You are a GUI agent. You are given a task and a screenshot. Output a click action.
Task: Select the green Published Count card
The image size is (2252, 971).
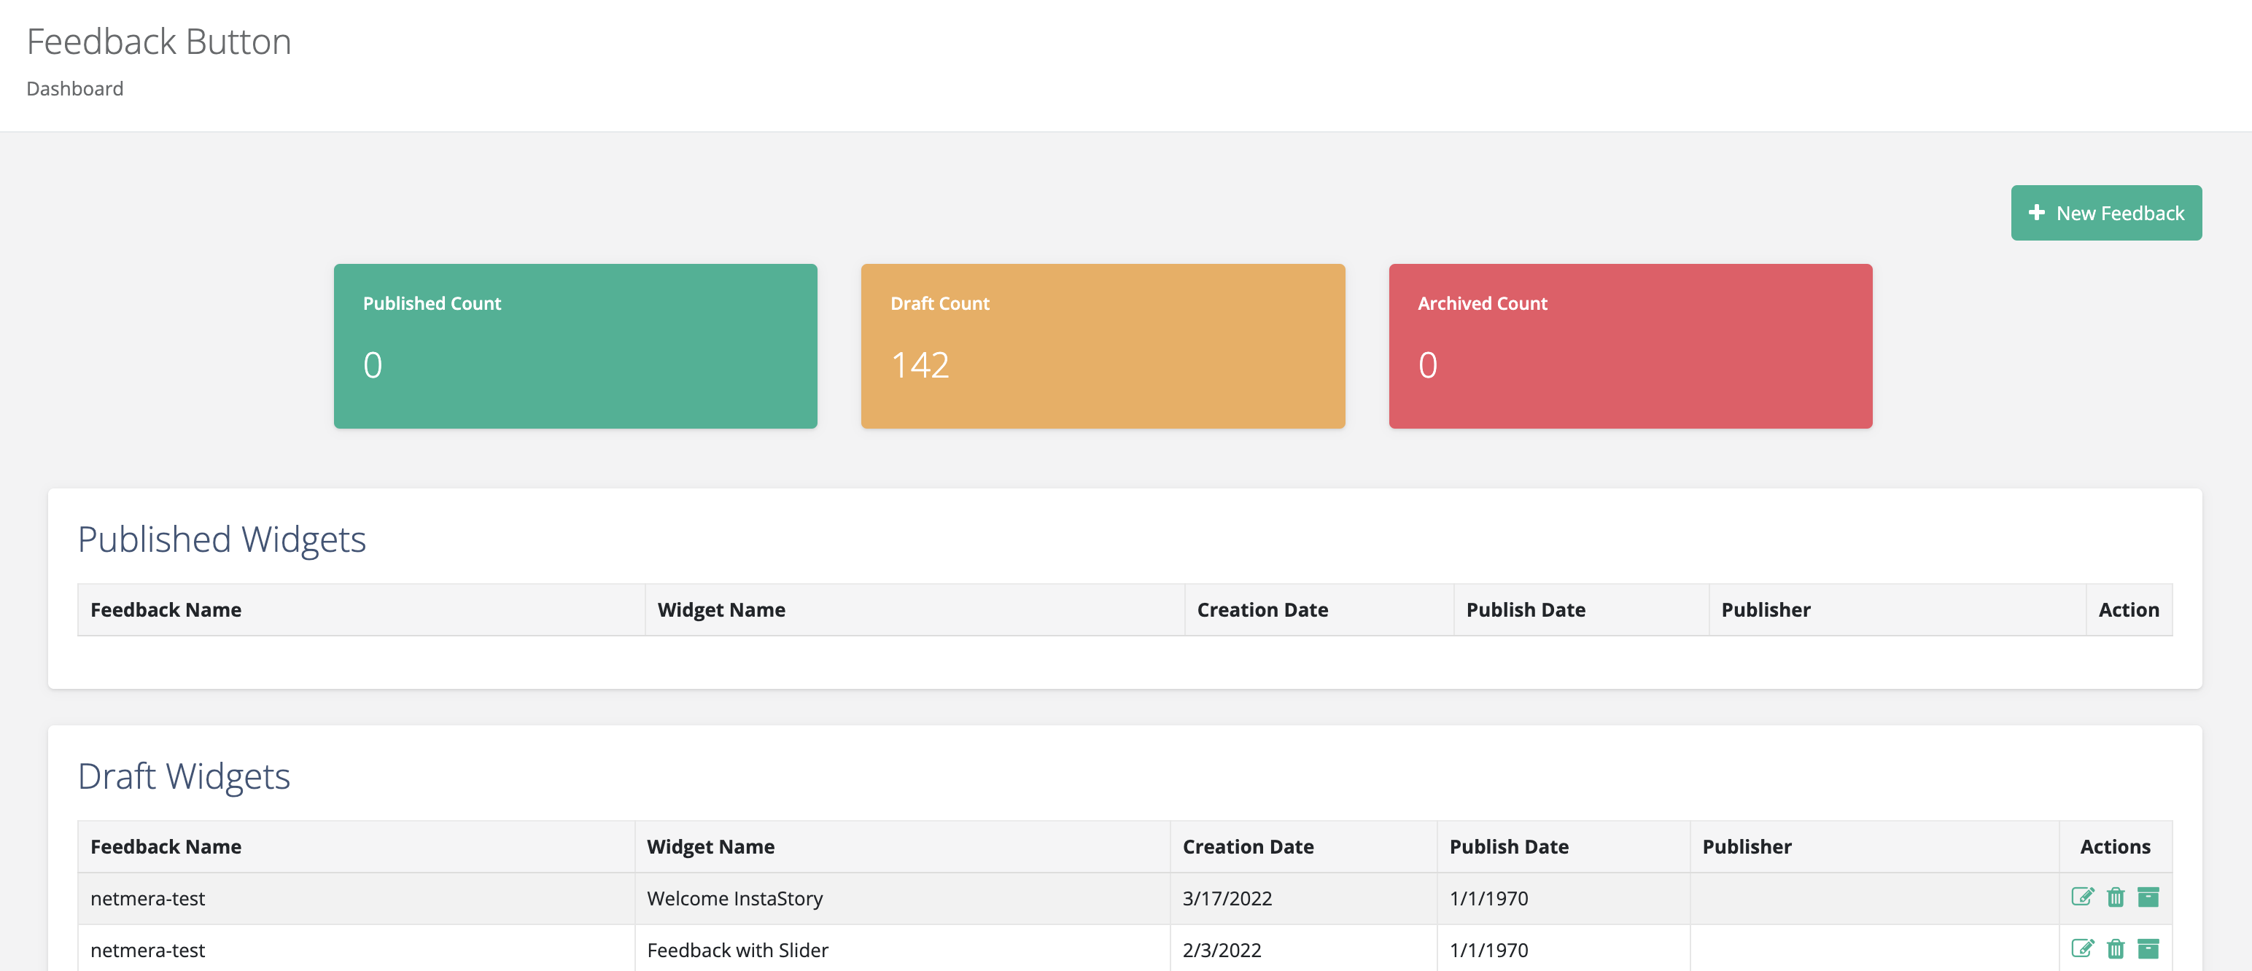pos(575,346)
